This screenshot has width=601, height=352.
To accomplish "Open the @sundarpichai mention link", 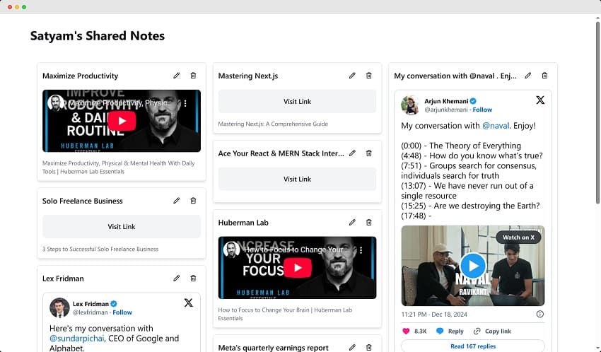I will click(76, 338).
